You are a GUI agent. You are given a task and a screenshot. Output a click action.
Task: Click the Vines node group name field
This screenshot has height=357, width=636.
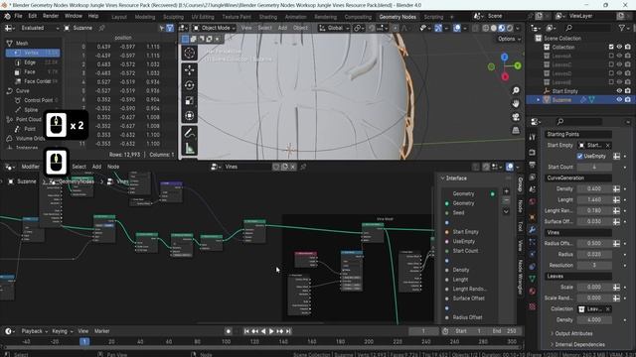tap(247, 167)
